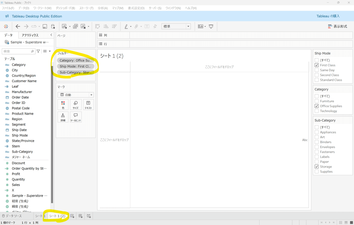Click the fix axes pin icon
Viewport: 354px width, 225px height.
coord(155,27)
